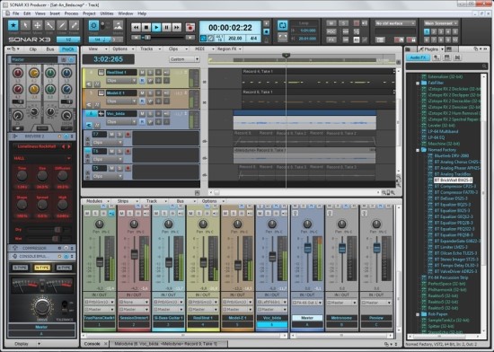Toggle the Snap to grid icon
The image size is (494, 352).
coord(93,25)
